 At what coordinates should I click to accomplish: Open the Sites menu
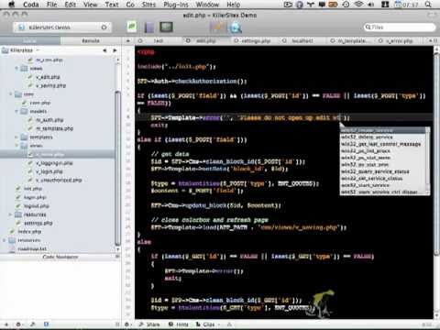click(148, 5)
